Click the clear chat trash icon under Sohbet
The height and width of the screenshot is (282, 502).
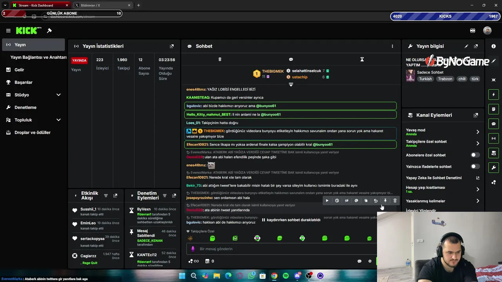click(x=220, y=60)
